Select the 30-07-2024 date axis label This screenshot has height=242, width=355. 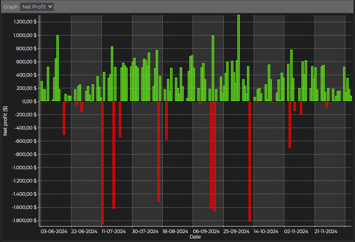coord(145,231)
